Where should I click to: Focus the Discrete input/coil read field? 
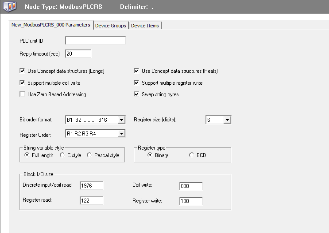coord(91,186)
